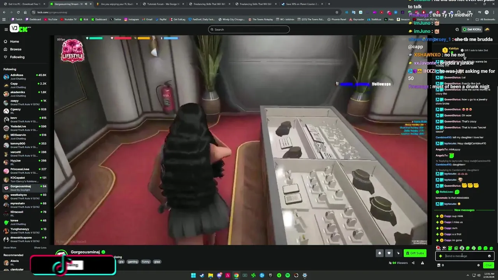This screenshot has height=280, width=498.
Task: Click the browser reload button
Action: [18, 12]
